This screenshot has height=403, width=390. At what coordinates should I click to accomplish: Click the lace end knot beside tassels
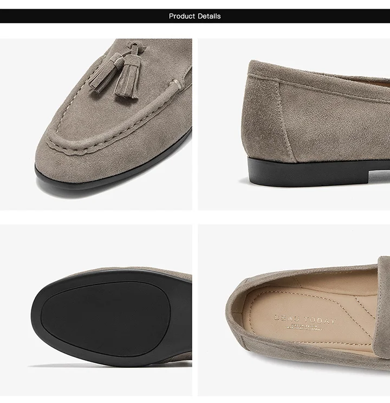(x=176, y=84)
